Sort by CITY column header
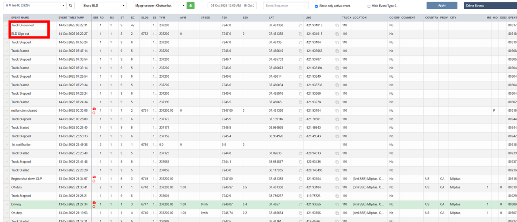 [x=453, y=18]
